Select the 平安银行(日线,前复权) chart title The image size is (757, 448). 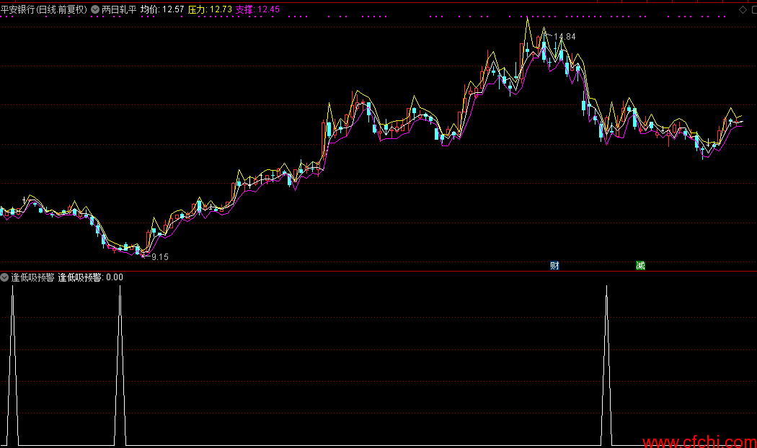point(44,9)
